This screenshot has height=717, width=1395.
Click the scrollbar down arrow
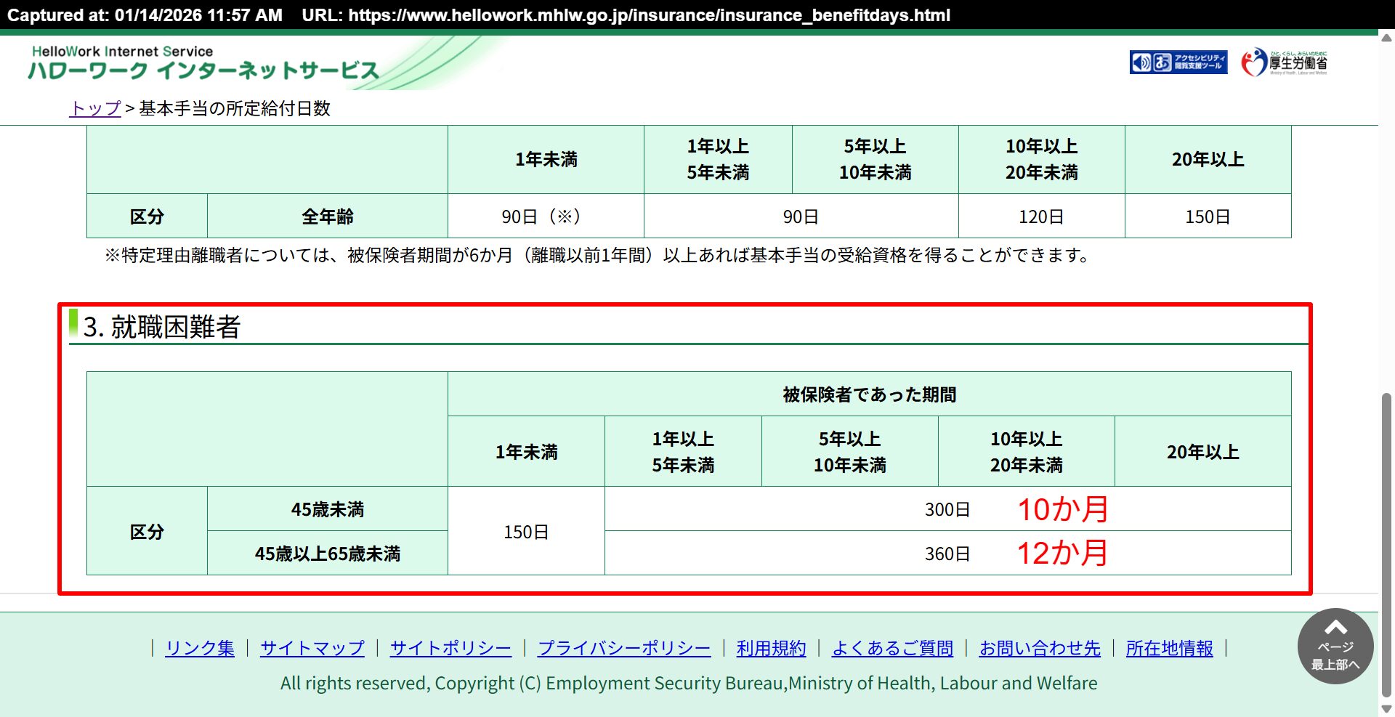(x=1386, y=709)
